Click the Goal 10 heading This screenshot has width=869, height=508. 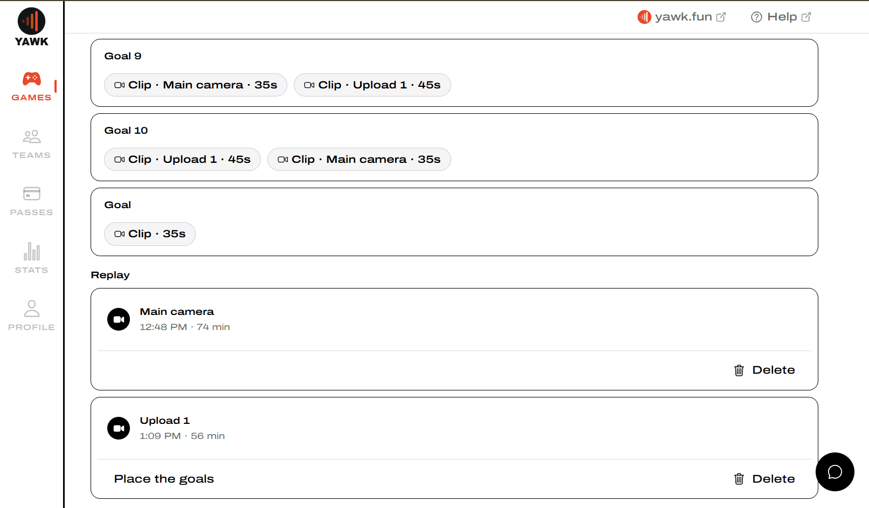pyautogui.click(x=126, y=131)
